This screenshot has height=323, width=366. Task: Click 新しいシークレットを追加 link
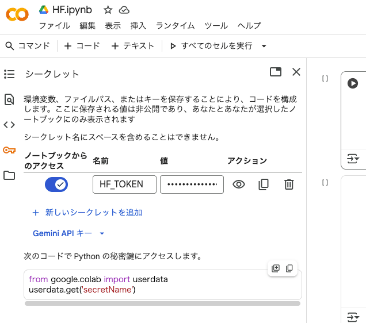click(x=87, y=213)
